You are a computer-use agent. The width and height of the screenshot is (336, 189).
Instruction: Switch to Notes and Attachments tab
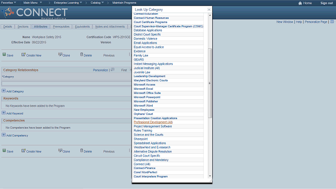(110, 27)
